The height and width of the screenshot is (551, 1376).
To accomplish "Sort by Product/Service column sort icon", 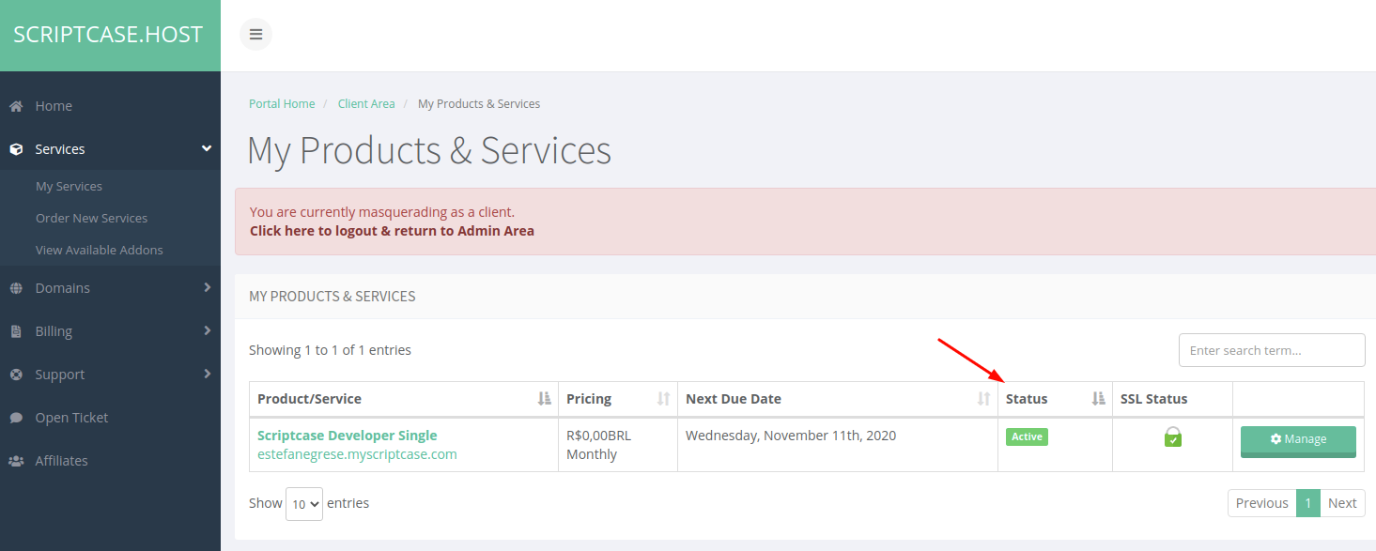I will (545, 399).
